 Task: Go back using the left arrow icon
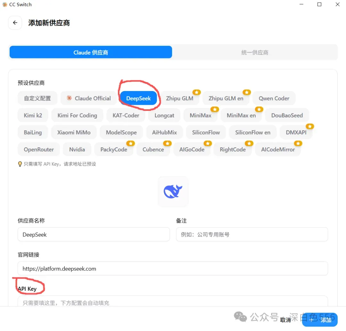[x=15, y=22]
